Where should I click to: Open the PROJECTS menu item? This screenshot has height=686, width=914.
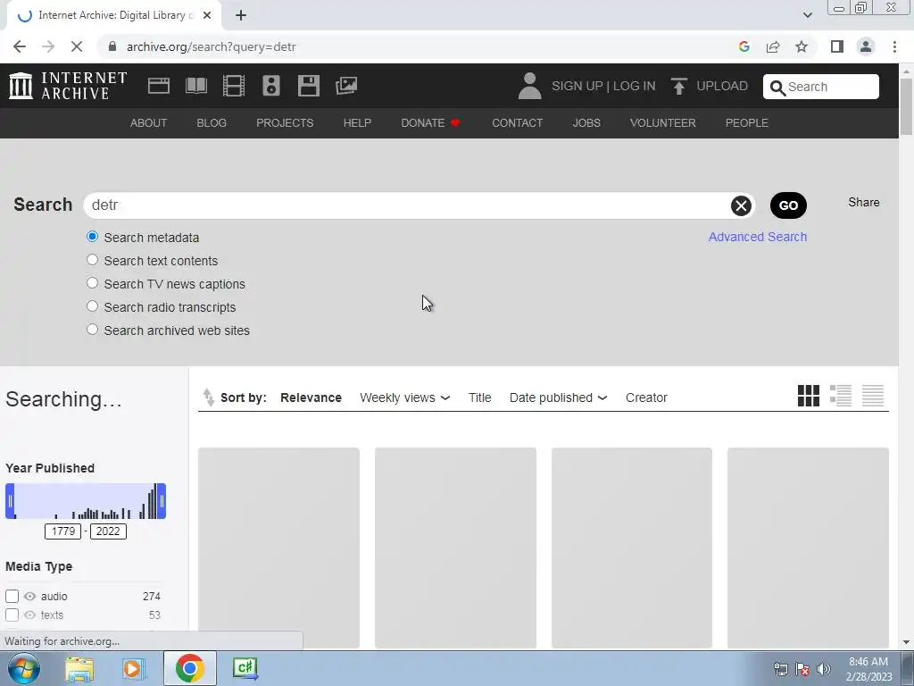pos(285,123)
